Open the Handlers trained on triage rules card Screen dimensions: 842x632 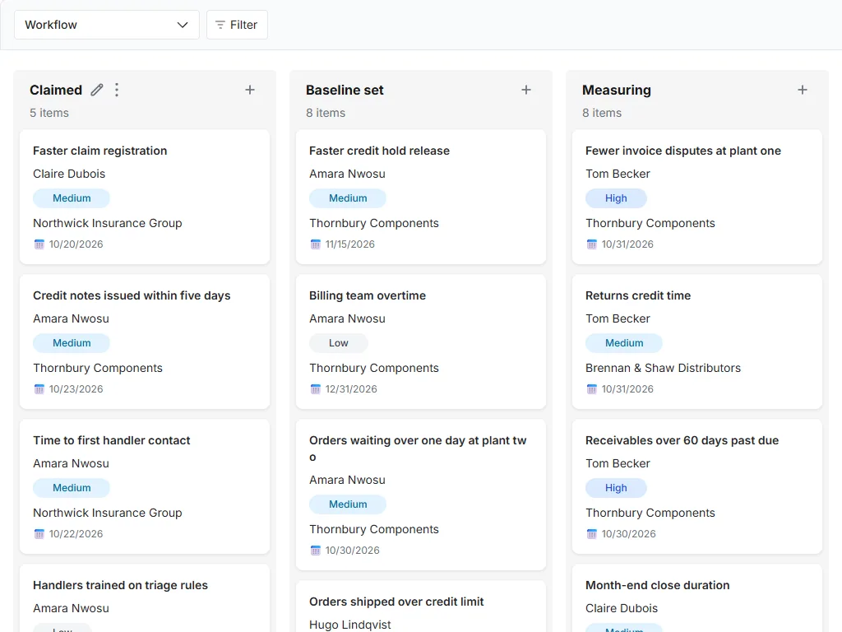click(145, 598)
